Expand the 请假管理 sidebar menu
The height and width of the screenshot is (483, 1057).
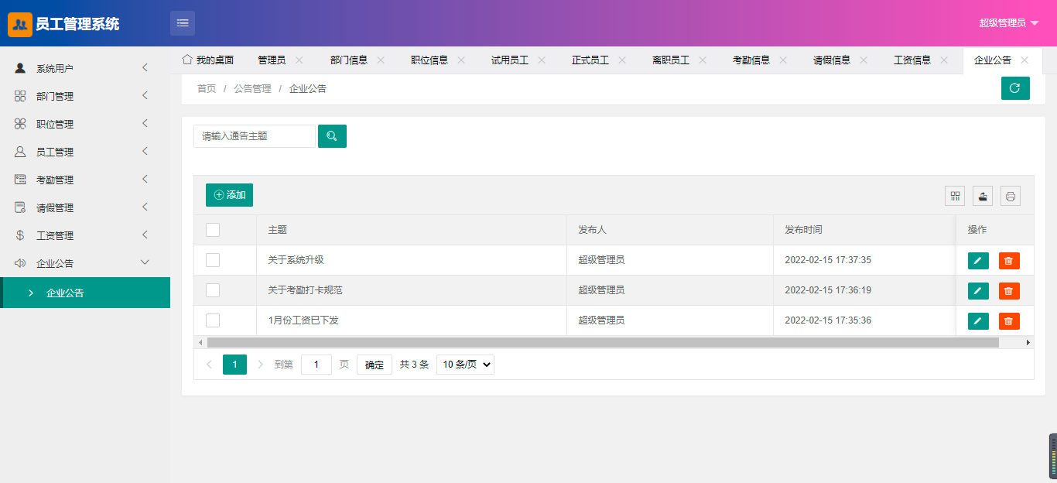145,207
